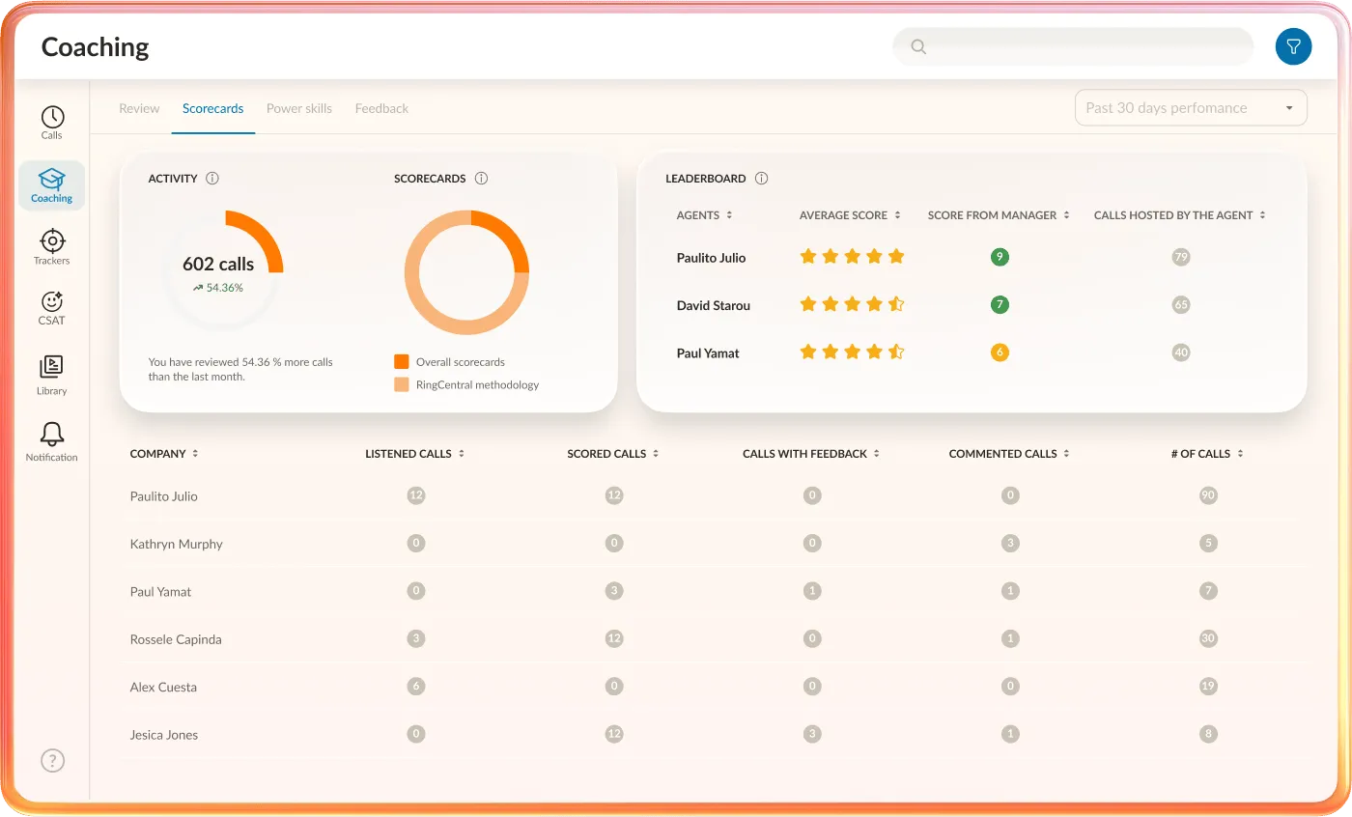Screen dimensions: 1352x817
Task: Show info tooltip for Activity widget
Action: pos(211,178)
